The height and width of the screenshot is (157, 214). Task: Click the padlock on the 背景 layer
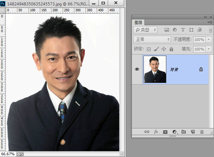tap(201, 69)
